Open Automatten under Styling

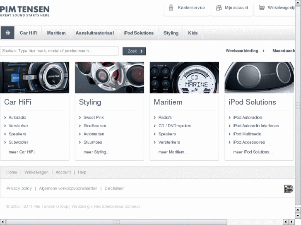(94, 134)
